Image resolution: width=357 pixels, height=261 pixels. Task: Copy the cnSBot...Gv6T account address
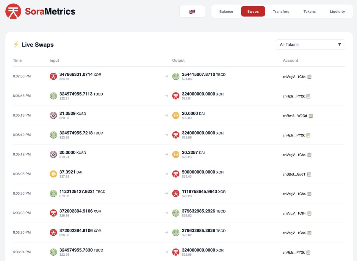pos(309,174)
